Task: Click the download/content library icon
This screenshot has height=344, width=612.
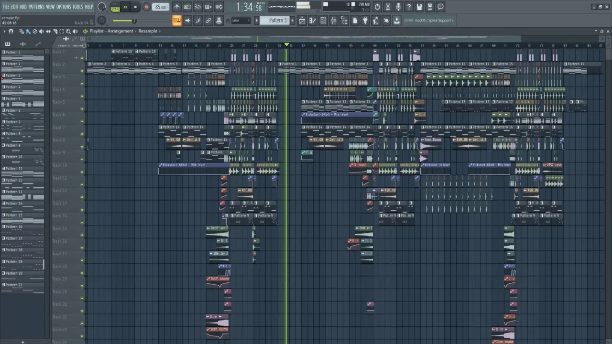Action: click(397, 21)
